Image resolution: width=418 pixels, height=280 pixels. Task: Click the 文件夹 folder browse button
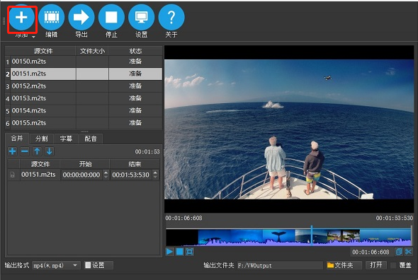pyautogui.click(x=344, y=265)
